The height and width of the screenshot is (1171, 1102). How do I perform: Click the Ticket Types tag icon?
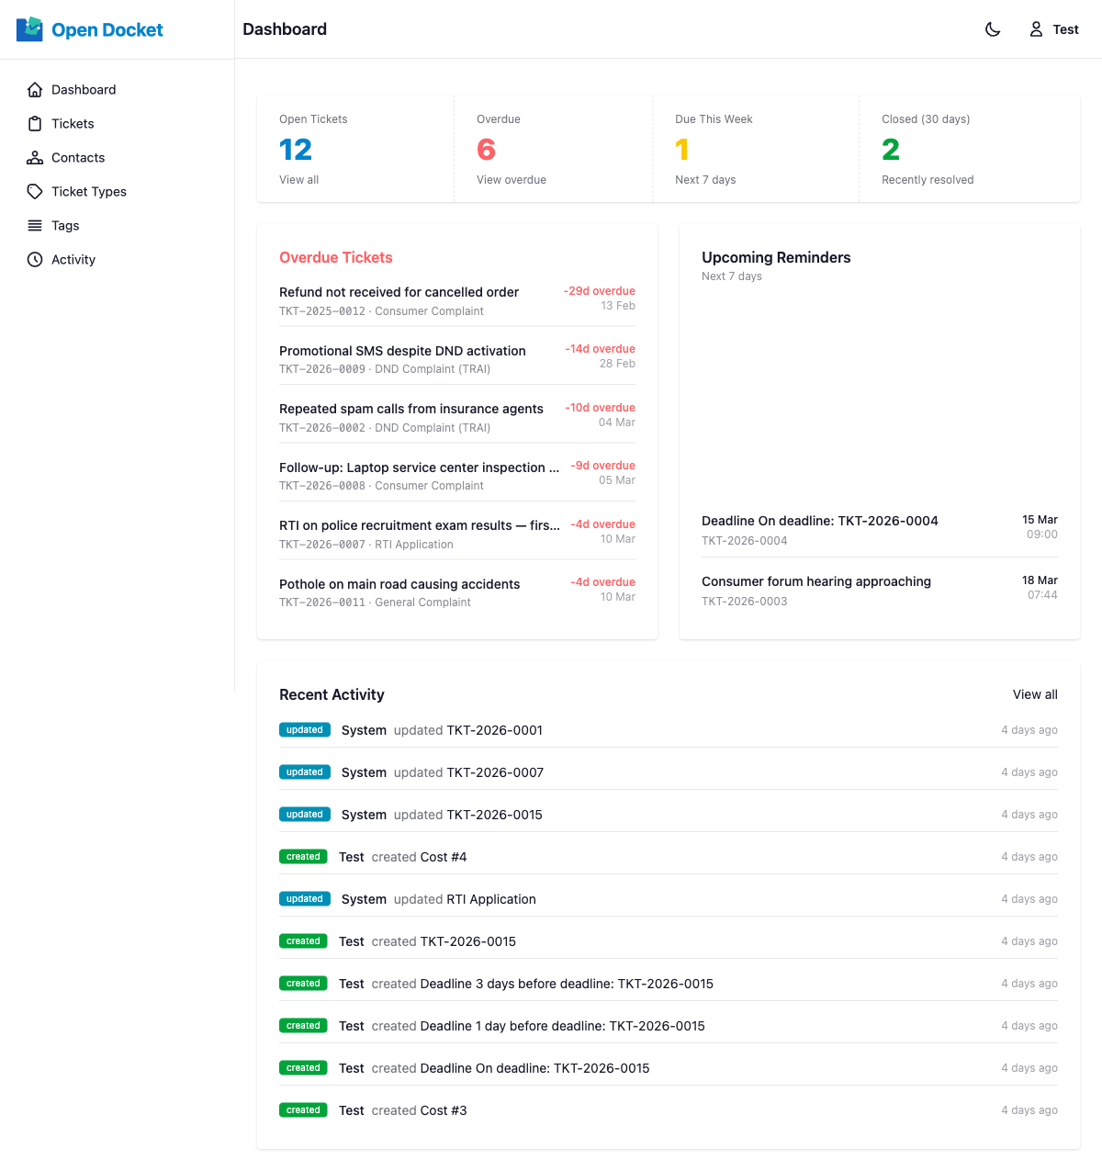point(35,192)
